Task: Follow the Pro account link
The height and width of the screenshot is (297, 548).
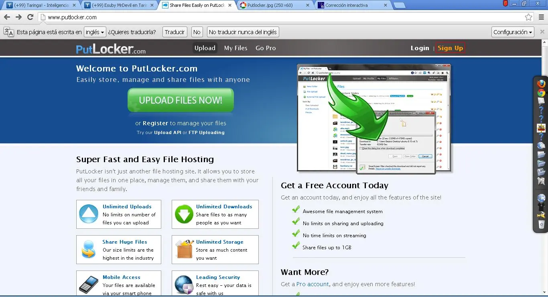Action: (313, 284)
